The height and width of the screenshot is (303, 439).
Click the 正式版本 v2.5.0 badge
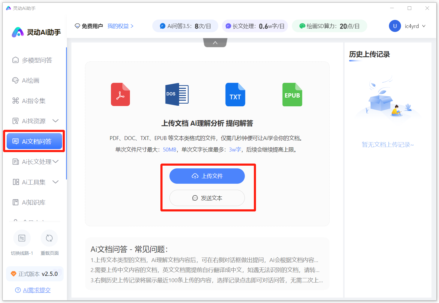pyautogui.click(x=35, y=274)
